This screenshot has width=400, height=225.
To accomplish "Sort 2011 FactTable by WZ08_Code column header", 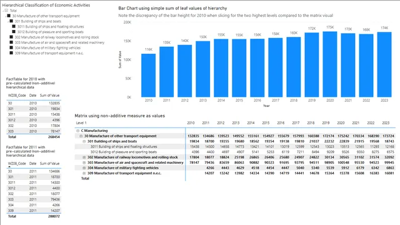I will 17,164.
